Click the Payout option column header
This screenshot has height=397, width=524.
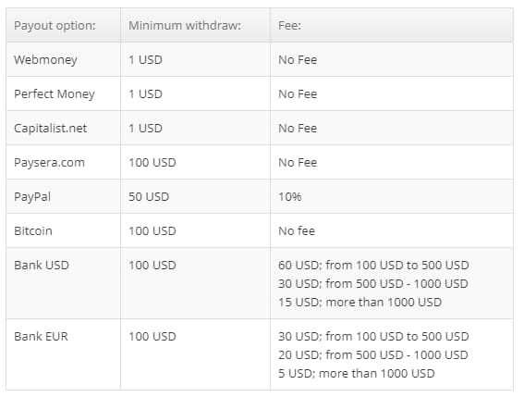[55, 26]
